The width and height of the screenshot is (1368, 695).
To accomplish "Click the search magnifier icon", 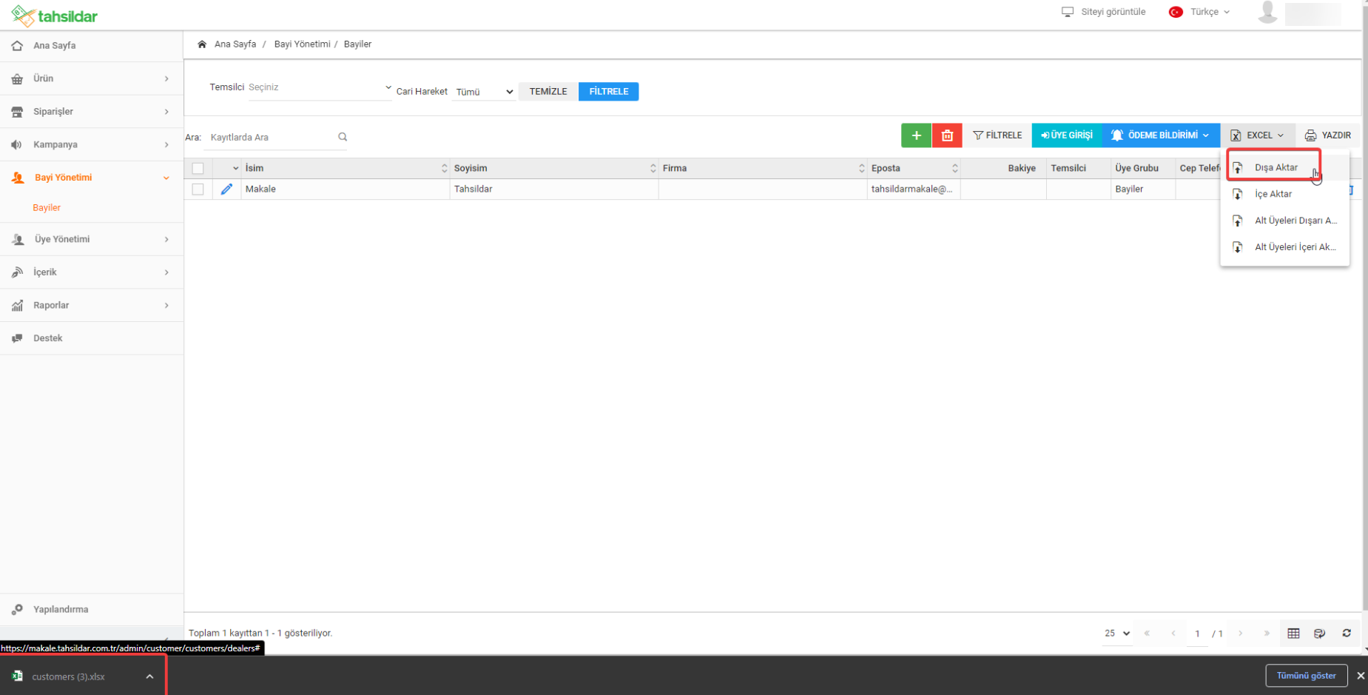I will point(343,137).
